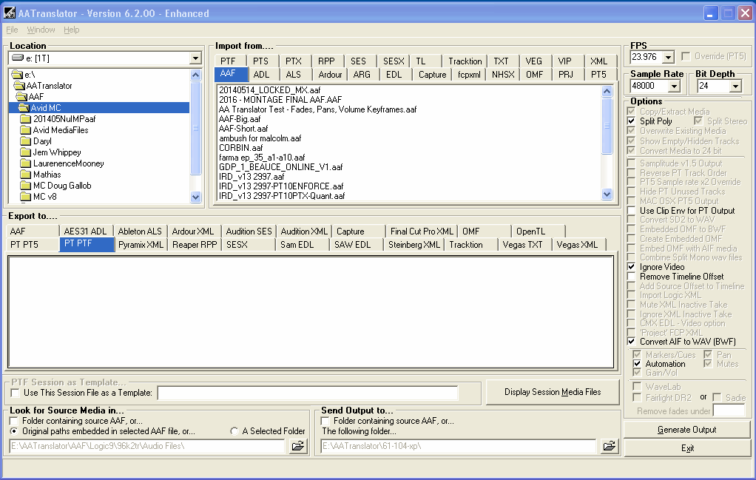The height and width of the screenshot is (480, 756).
Task: Click scroll-down arrow of AAF file list
Action: [x=607, y=195]
